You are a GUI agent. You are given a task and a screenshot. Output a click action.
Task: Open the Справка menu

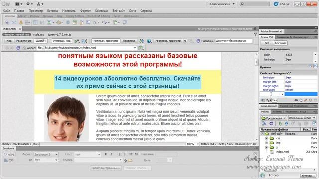coord(146,11)
